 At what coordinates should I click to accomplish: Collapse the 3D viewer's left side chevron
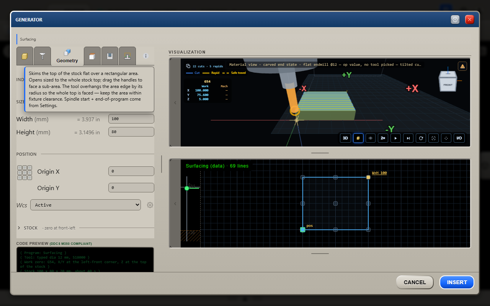coord(175,103)
